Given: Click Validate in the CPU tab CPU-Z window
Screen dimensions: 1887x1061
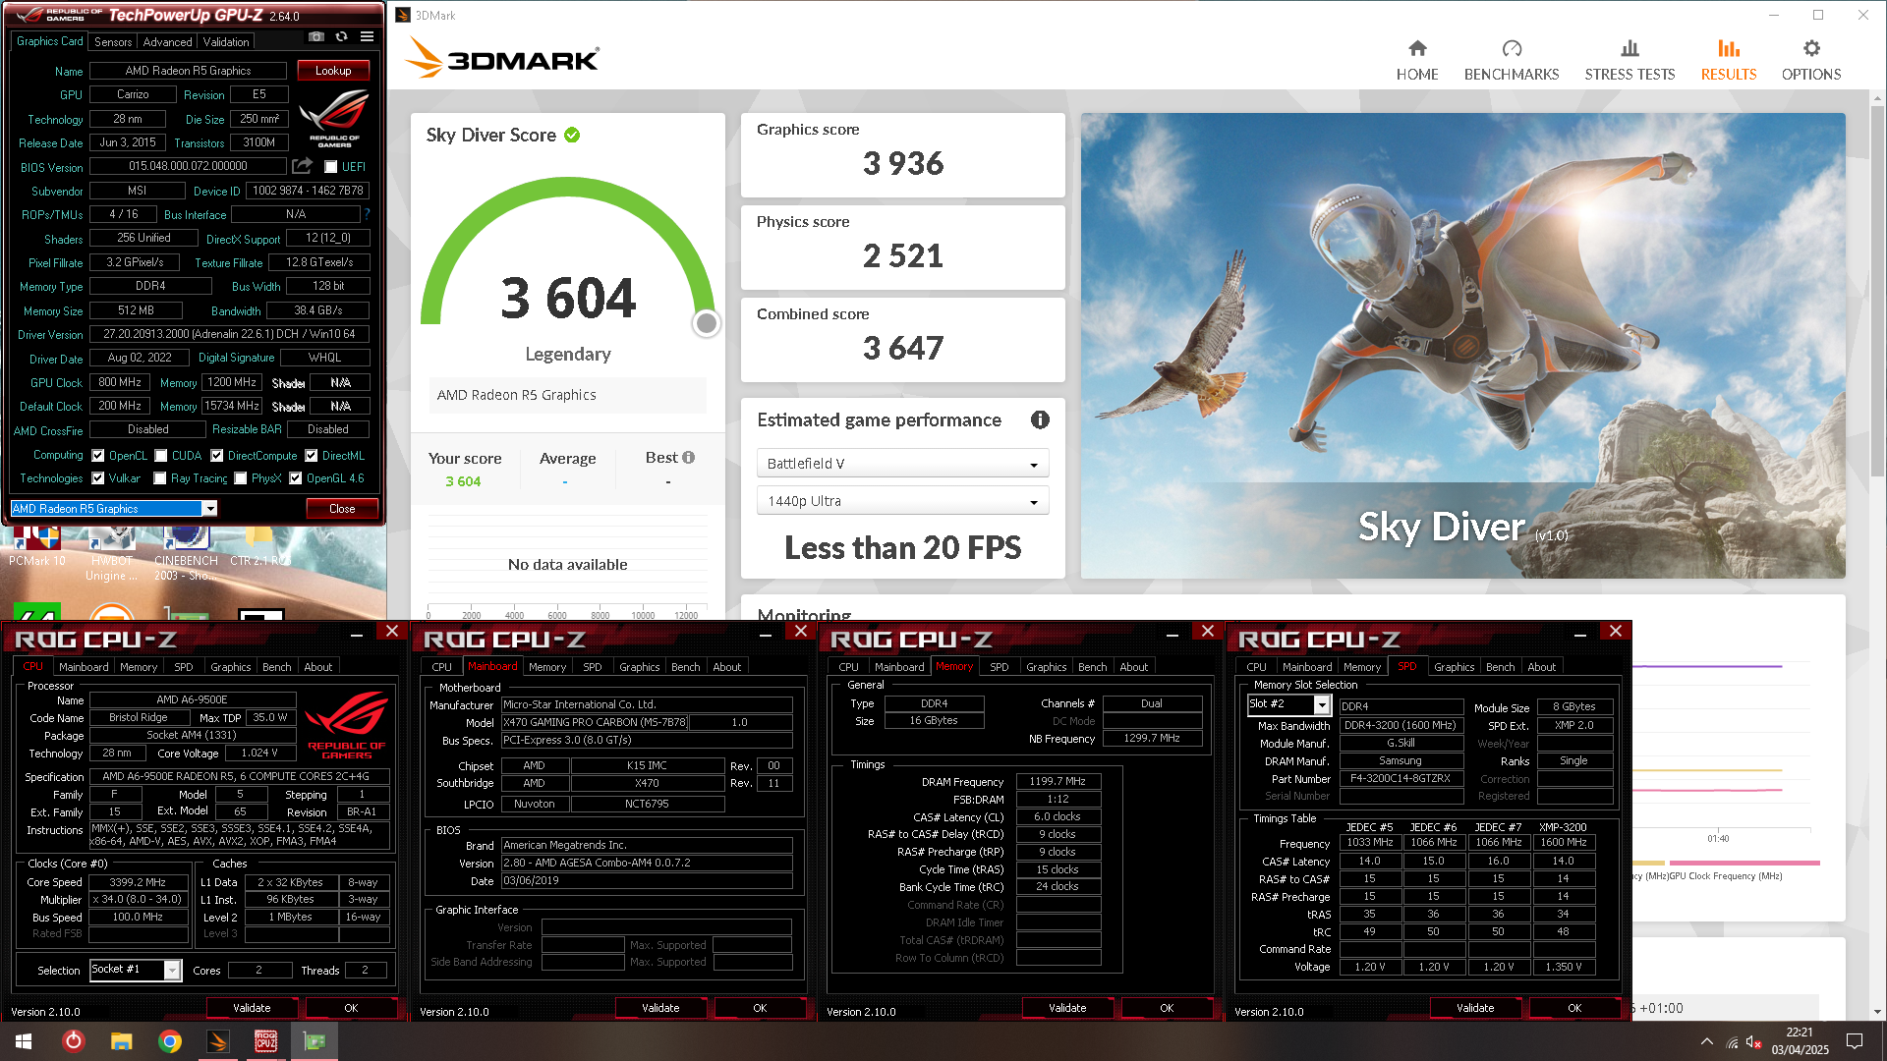Looking at the screenshot, I should click(x=252, y=1008).
